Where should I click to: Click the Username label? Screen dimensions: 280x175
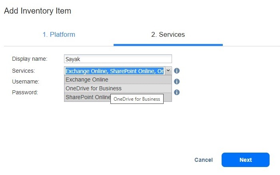click(x=26, y=82)
